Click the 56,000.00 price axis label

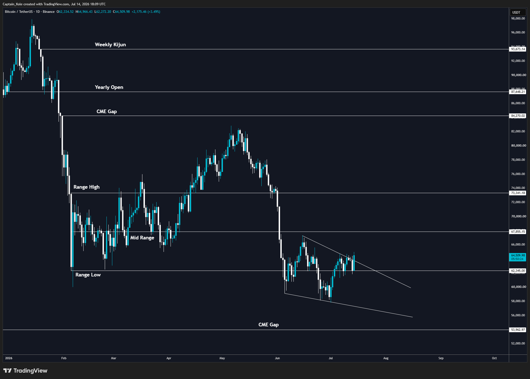coord(518,315)
